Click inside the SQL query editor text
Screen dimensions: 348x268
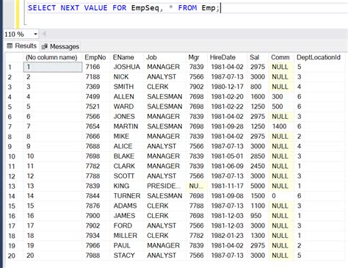pyautogui.click(x=124, y=8)
